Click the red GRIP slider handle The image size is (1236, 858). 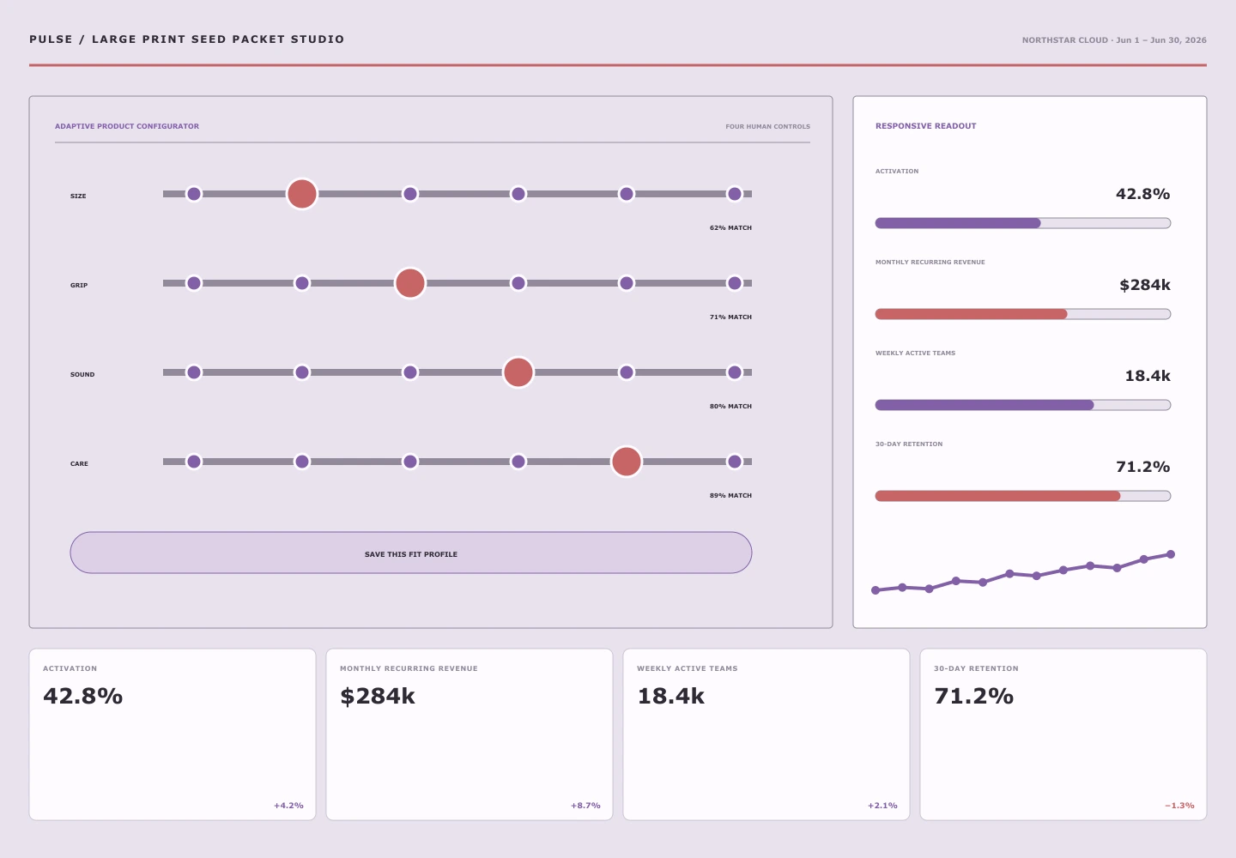[x=410, y=283]
